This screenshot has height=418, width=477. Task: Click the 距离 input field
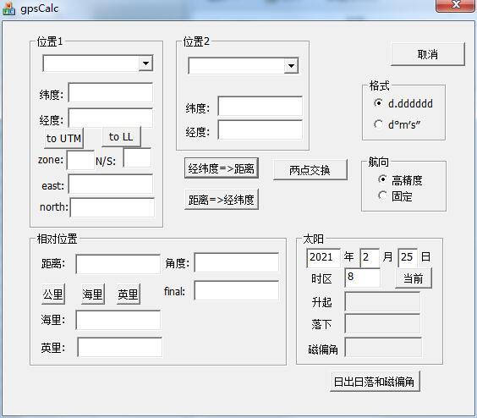(x=118, y=264)
